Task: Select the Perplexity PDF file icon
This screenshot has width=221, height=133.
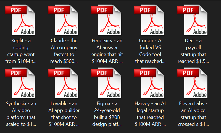Action: (106, 20)
